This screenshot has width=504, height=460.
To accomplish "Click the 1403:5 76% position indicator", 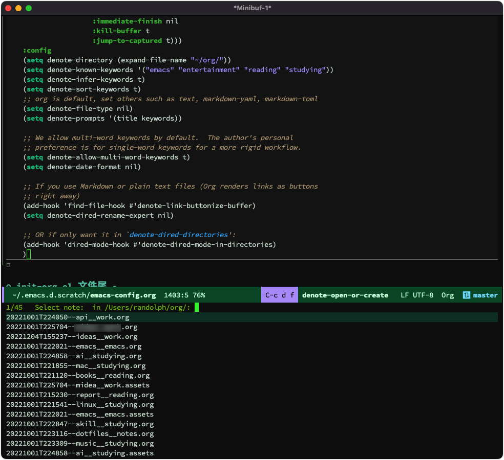I will [184, 295].
